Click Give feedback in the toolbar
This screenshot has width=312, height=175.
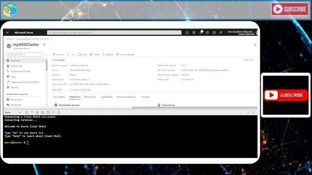click(125, 54)
